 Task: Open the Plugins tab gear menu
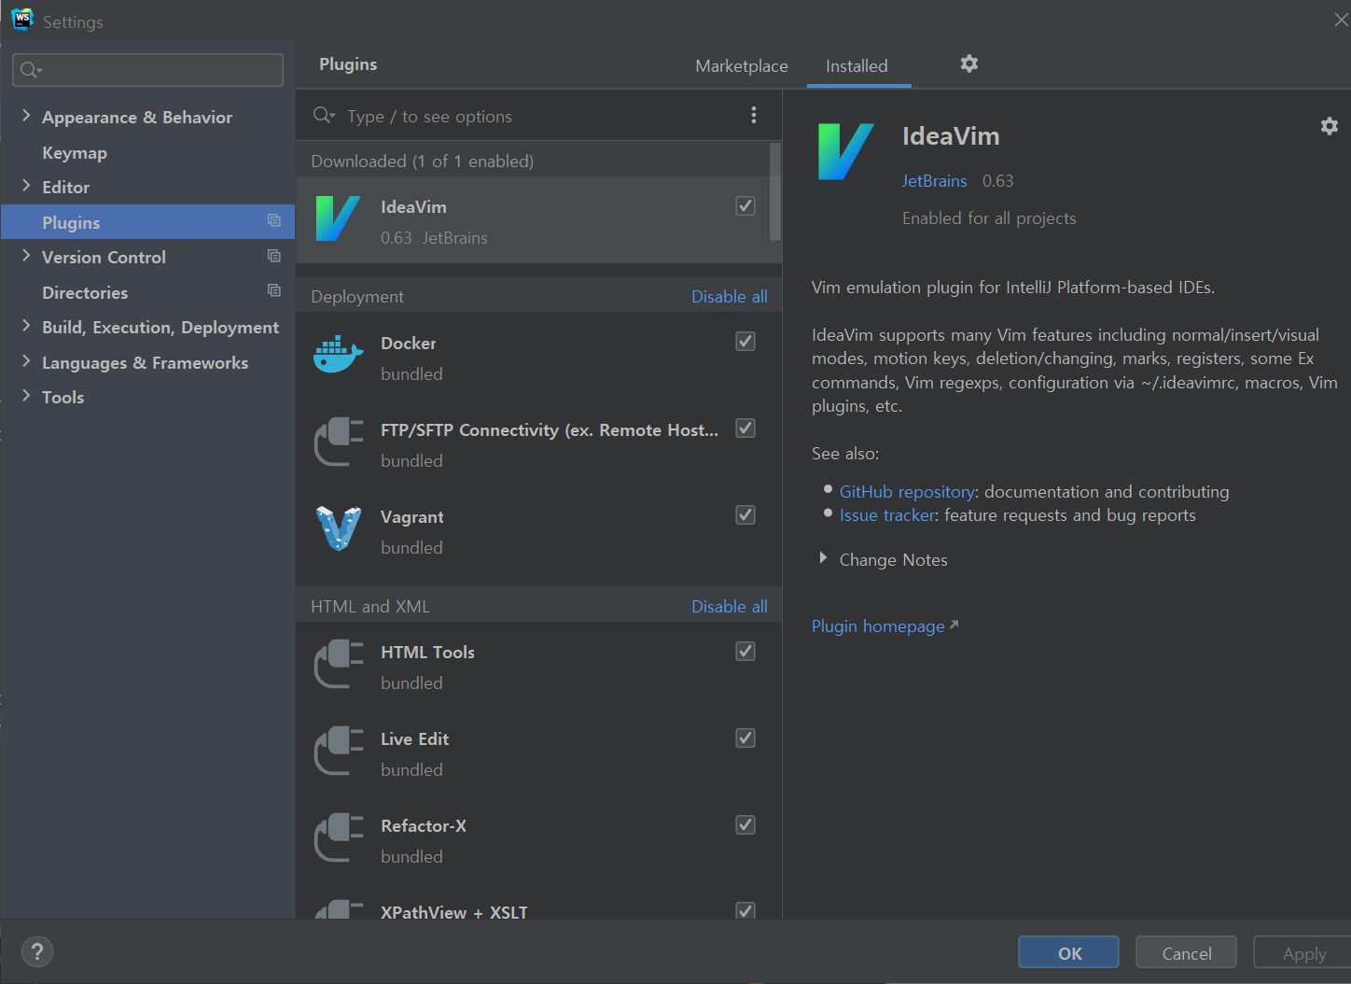coord(969,63)
